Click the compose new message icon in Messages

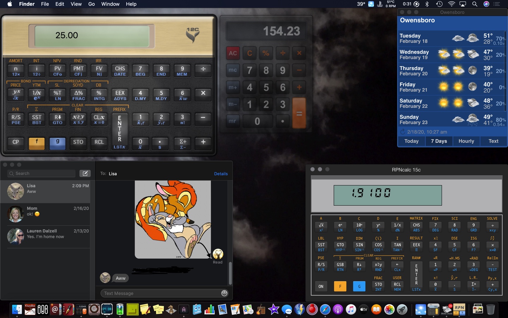pos(85,173)
